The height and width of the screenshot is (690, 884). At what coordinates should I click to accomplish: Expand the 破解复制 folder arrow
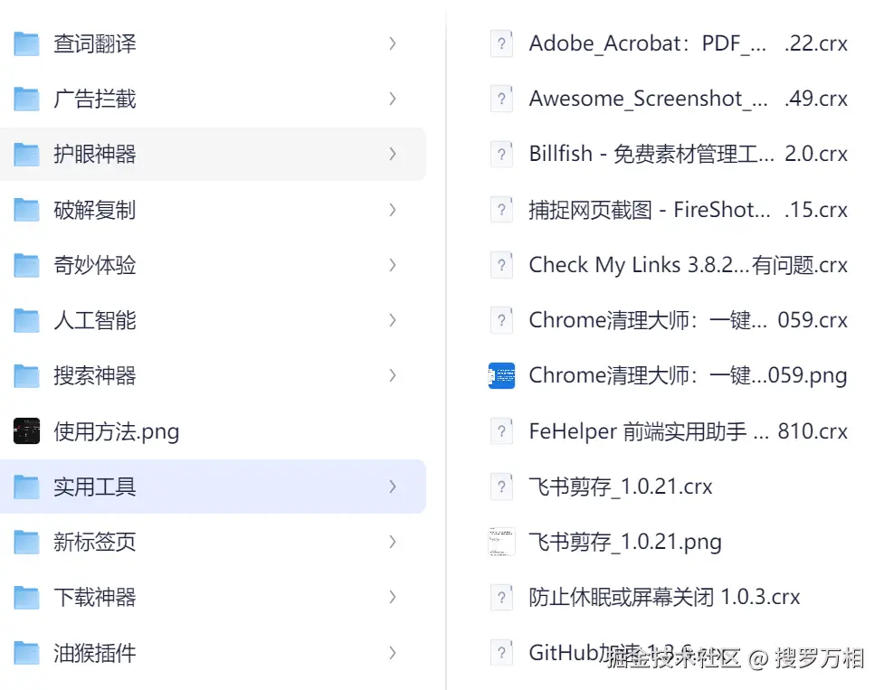tap(392, 210)
